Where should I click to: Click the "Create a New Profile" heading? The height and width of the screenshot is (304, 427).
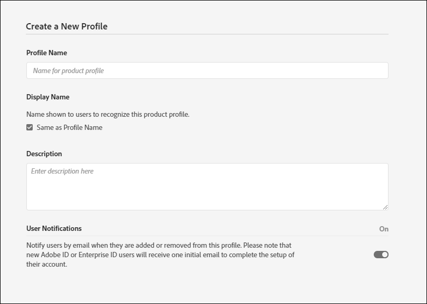(x=66, y=26)
